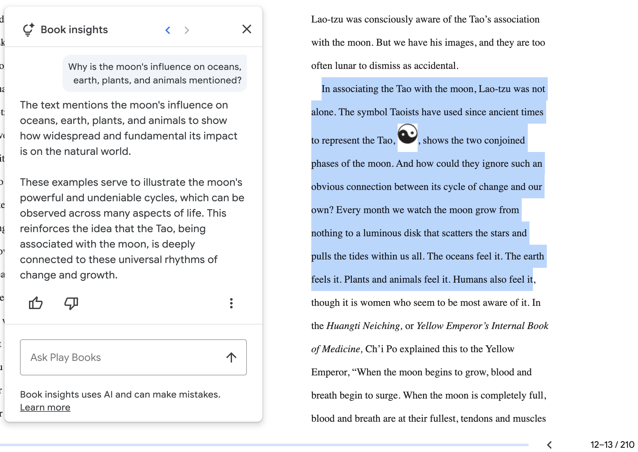Go to the previous insight
The image size is (638, 452).
click(168, 30)
